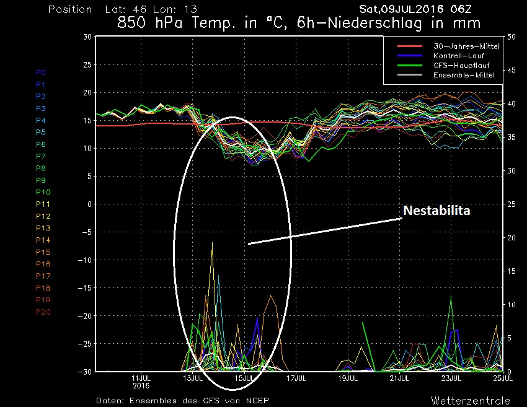Screen dimensions: 527x407
Task: Click the 30 value on temperature axis
Action: click(87, 37)
